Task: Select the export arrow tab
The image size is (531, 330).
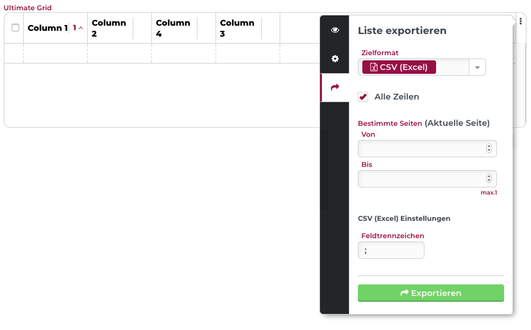Action: pos(335,87)
